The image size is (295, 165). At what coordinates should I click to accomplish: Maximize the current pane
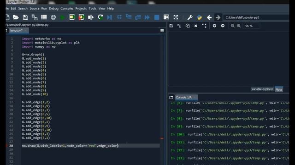coord(166,17)
